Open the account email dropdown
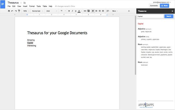 pos(162,2)
